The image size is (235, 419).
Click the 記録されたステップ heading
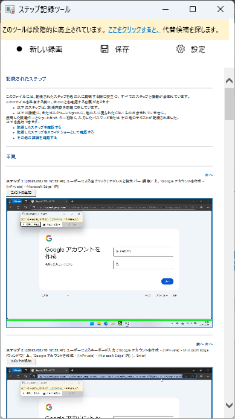click(26, 79)
